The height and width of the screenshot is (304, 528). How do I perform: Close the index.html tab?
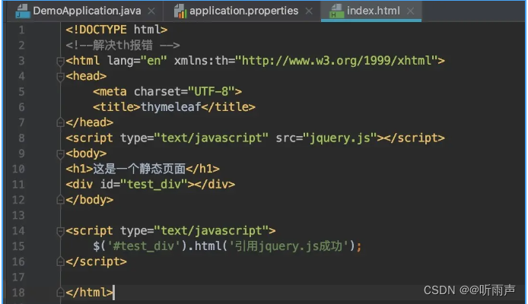pyautogui.click(x=410, y=11)
